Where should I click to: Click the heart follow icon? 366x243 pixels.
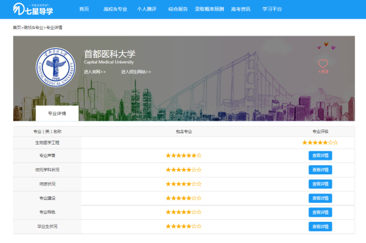pyautogui.click(x=323, y=63)
